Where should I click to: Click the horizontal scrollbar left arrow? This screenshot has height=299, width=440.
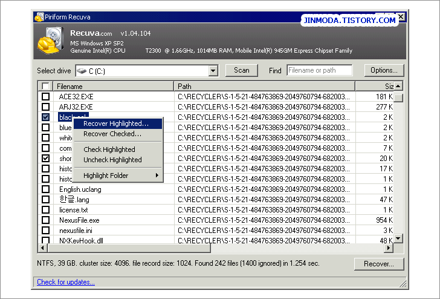(x=43, y=248)
